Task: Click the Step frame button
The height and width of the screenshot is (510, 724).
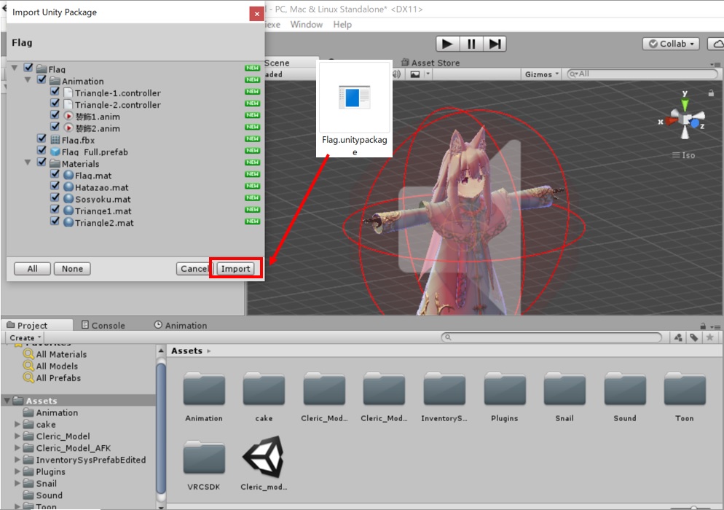Action: tap(495, 44)
